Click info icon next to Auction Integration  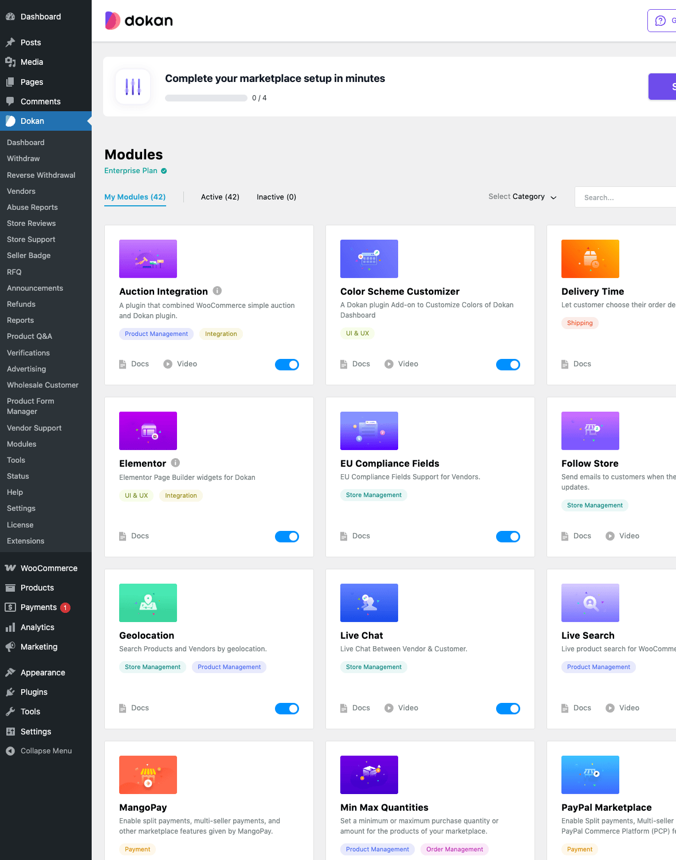[217, 291]
